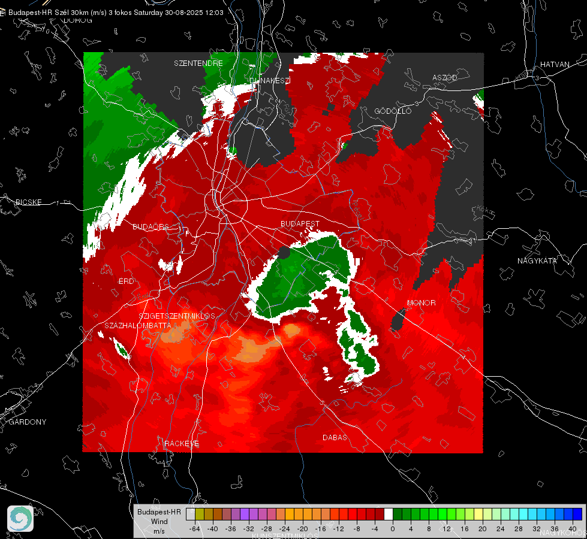Click the BICSKE city label

[28, 202]
